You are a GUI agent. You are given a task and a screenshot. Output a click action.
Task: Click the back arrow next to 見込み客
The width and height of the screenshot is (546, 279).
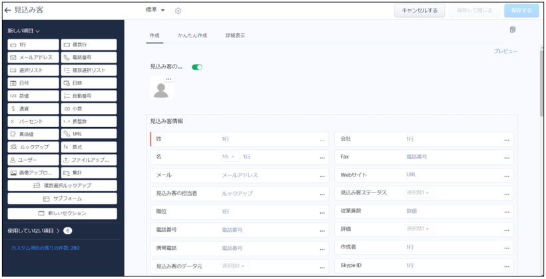8,11
